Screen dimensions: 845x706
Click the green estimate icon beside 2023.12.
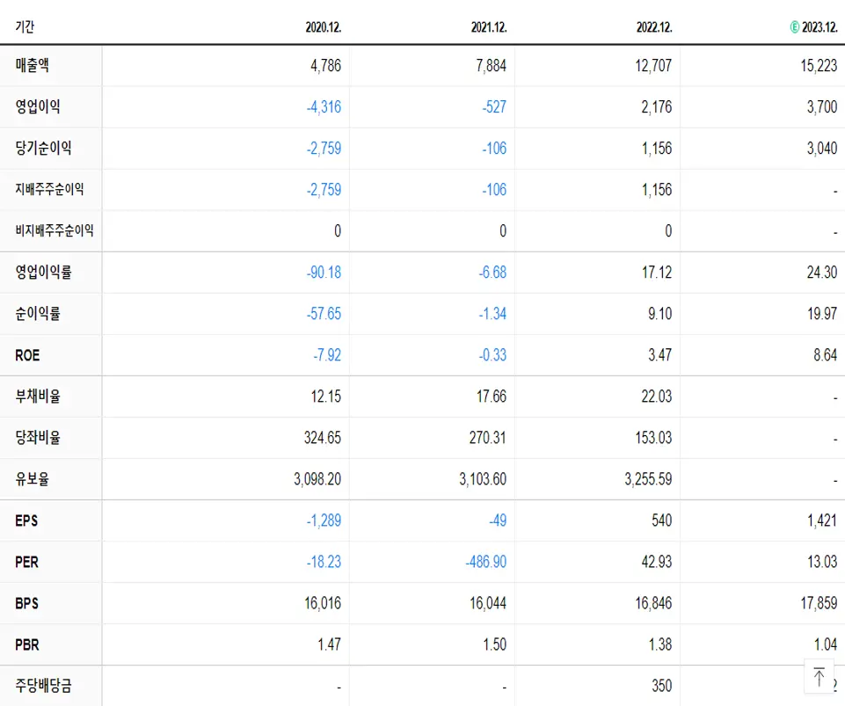tap(794, 27)
